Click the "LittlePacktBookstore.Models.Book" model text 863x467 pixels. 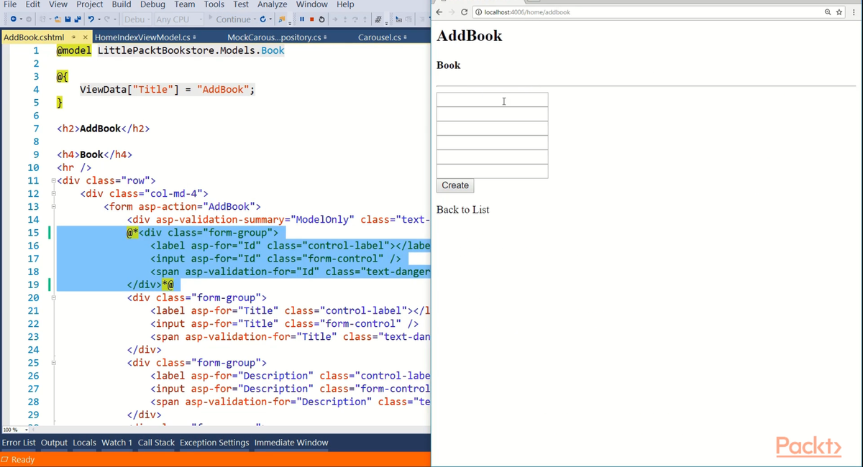[x=191, y=51]
